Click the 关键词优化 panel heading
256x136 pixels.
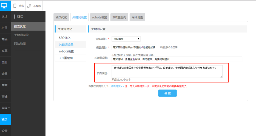(x=70, y=29)
